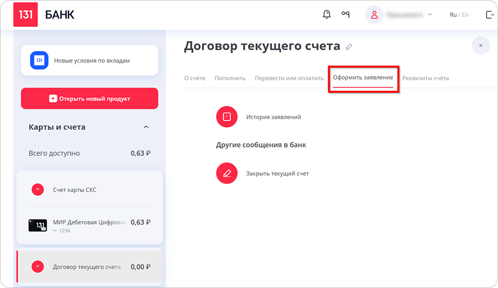This screenshot has height=288, width=498.
Task: Click the 131 Bank logo
Action: [25, 15]
